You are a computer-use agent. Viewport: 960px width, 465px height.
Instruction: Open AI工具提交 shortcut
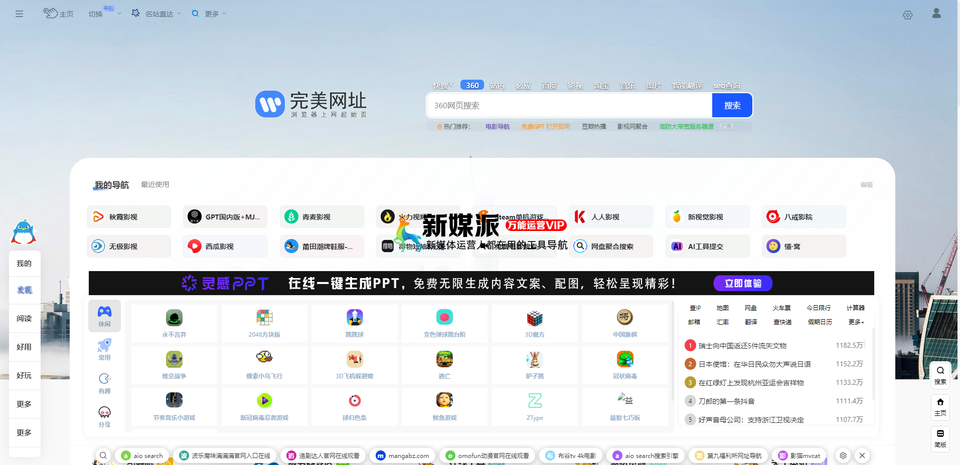[707, 246]
